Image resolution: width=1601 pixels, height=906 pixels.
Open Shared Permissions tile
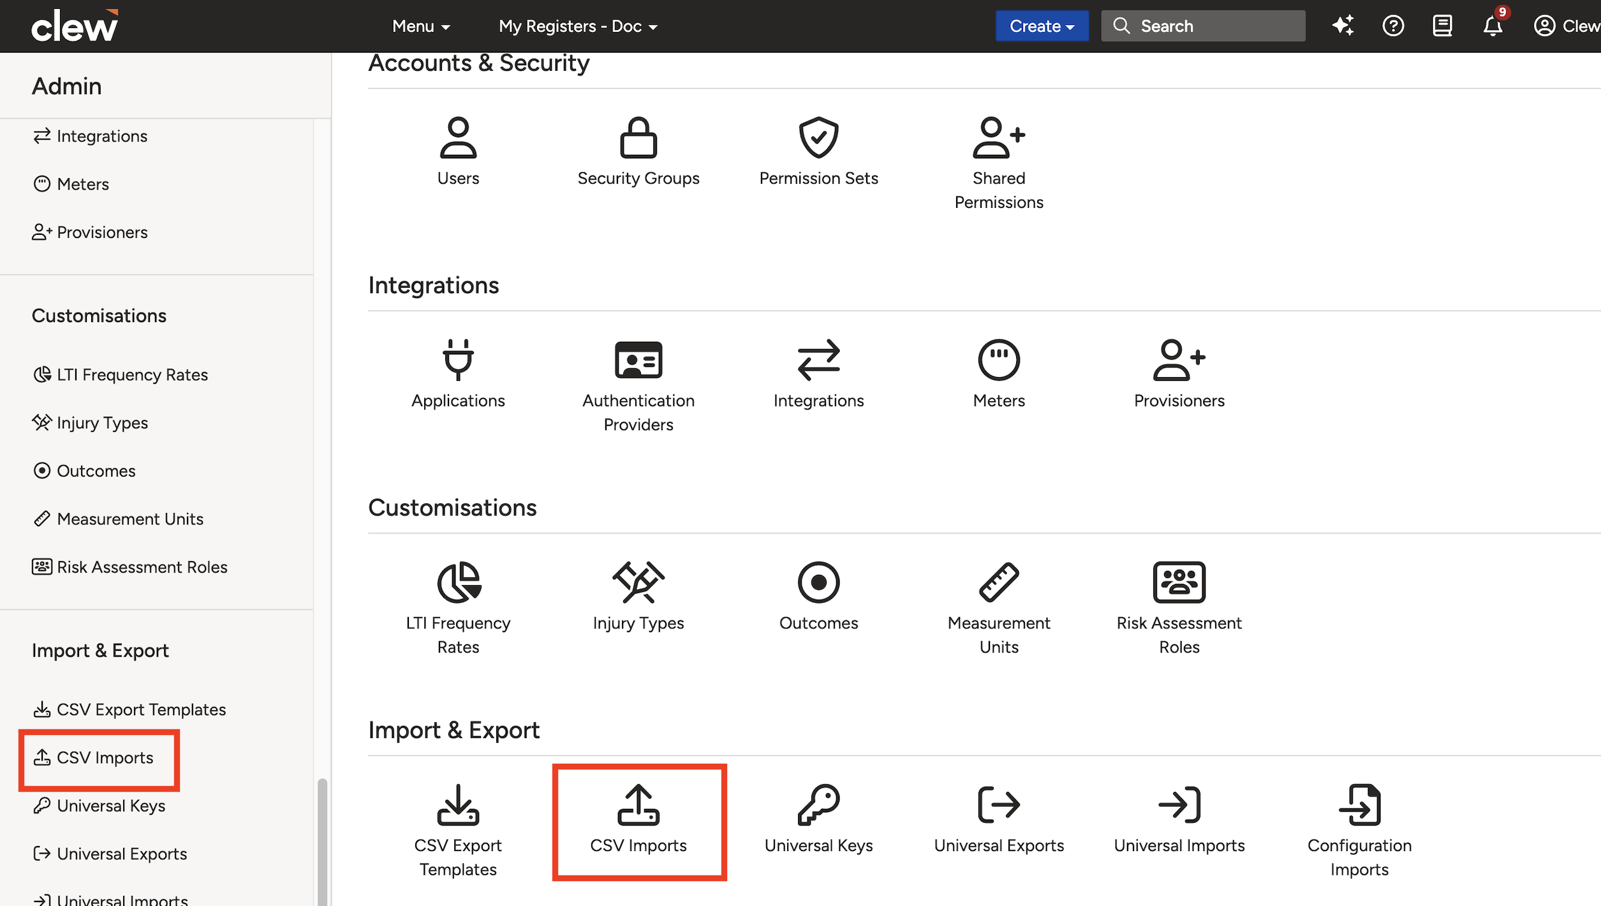[x=999, y=163]
